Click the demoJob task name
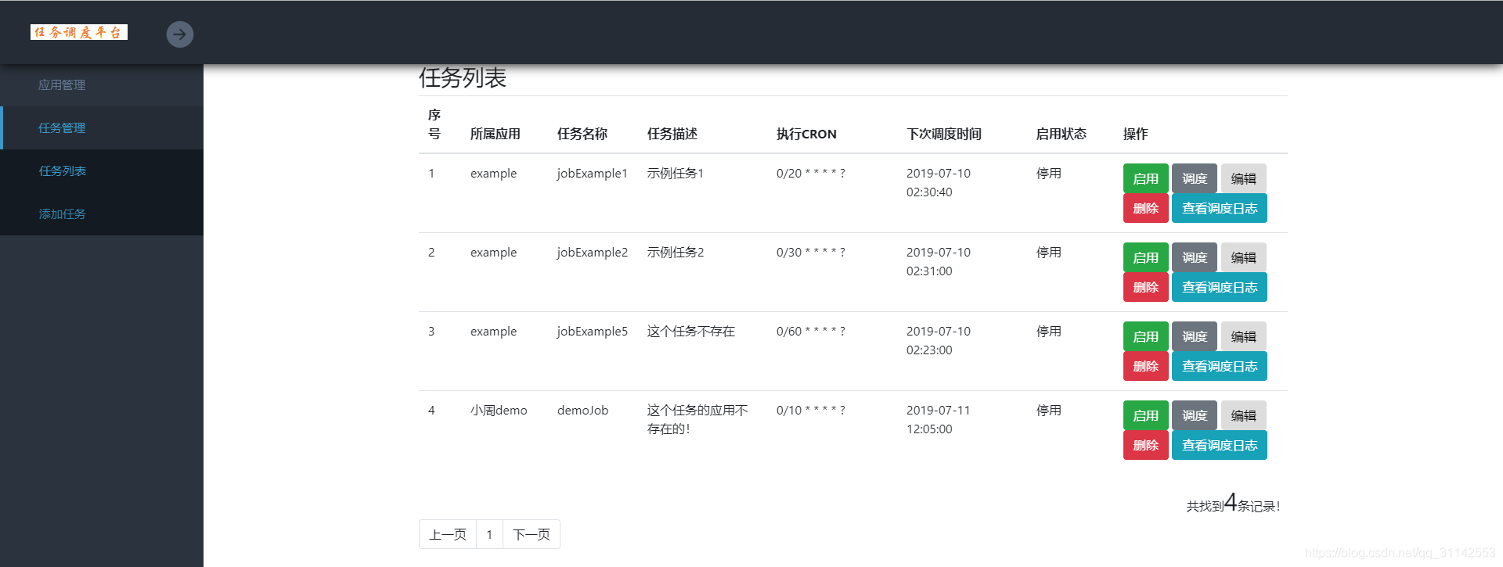The image size is (1503, 567). click(582, 411)
